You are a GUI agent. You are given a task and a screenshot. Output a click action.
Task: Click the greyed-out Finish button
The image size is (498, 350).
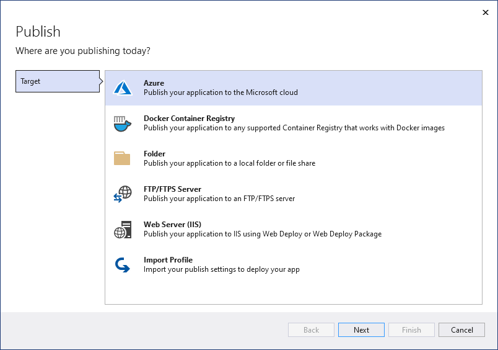411,330
